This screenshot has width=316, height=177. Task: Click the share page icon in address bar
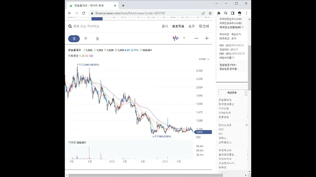[203, 13]
